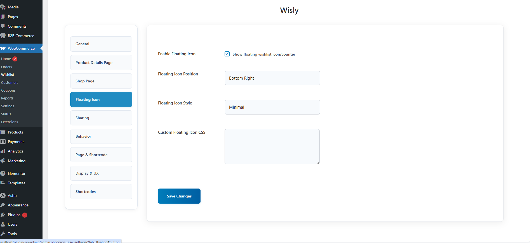
Task: Open the Coupons submenu link
Action: [8, 90]
